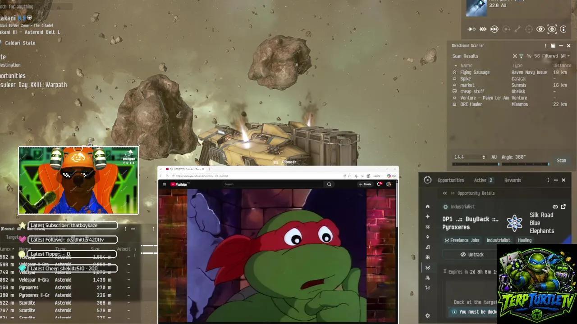This screenshot has width=577, height=324.
Task: Open a new browser tab with plus
Action: point(209,169)
